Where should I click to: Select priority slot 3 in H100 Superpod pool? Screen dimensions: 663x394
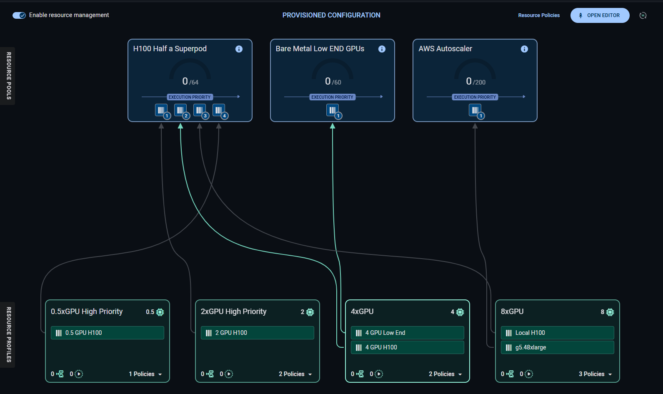[x=200, y=110]
